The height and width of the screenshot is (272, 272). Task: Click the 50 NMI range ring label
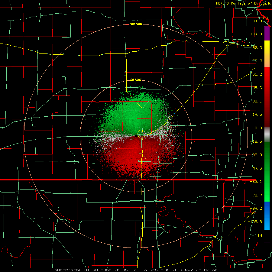coord(136,80)
